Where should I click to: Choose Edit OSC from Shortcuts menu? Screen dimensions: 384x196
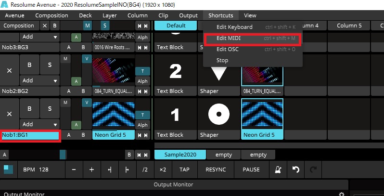(253, 49)
